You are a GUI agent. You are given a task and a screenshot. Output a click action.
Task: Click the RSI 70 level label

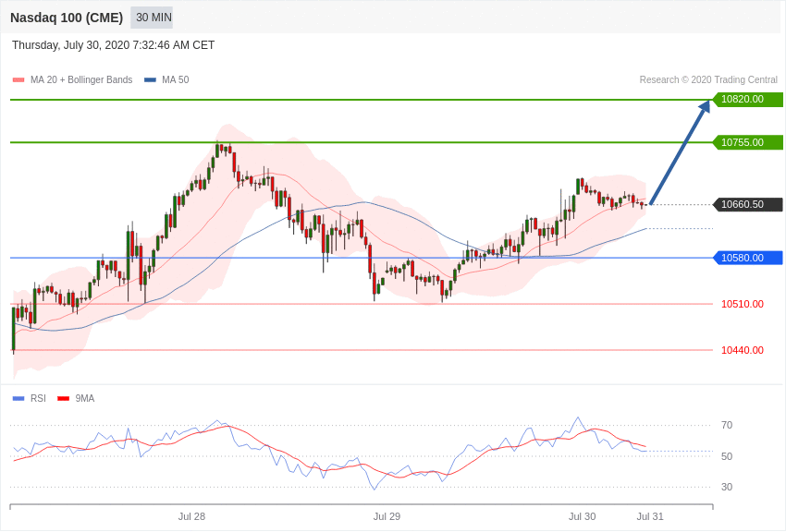point(727,425)
